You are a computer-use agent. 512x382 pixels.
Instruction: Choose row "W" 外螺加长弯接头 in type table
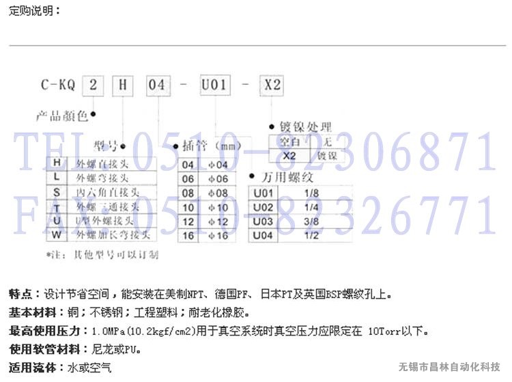[101, 234]
